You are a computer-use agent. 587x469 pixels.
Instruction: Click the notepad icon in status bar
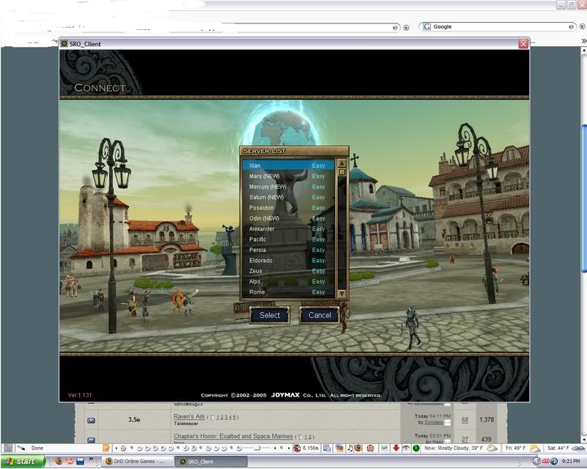(x=106, y=448)
